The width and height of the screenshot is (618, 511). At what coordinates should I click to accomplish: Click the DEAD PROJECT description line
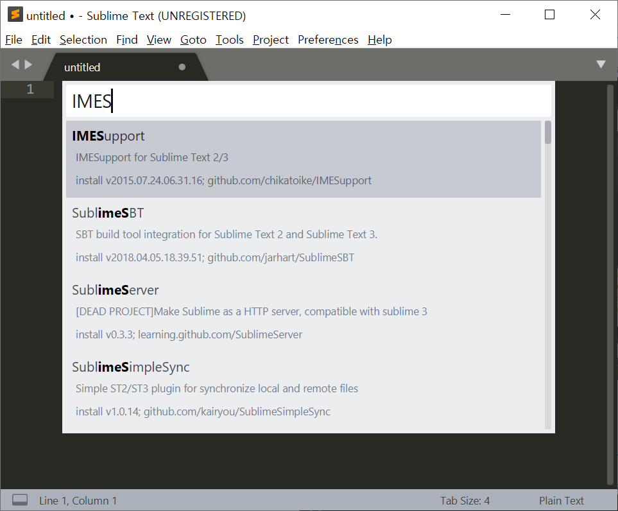click(252, 311)
